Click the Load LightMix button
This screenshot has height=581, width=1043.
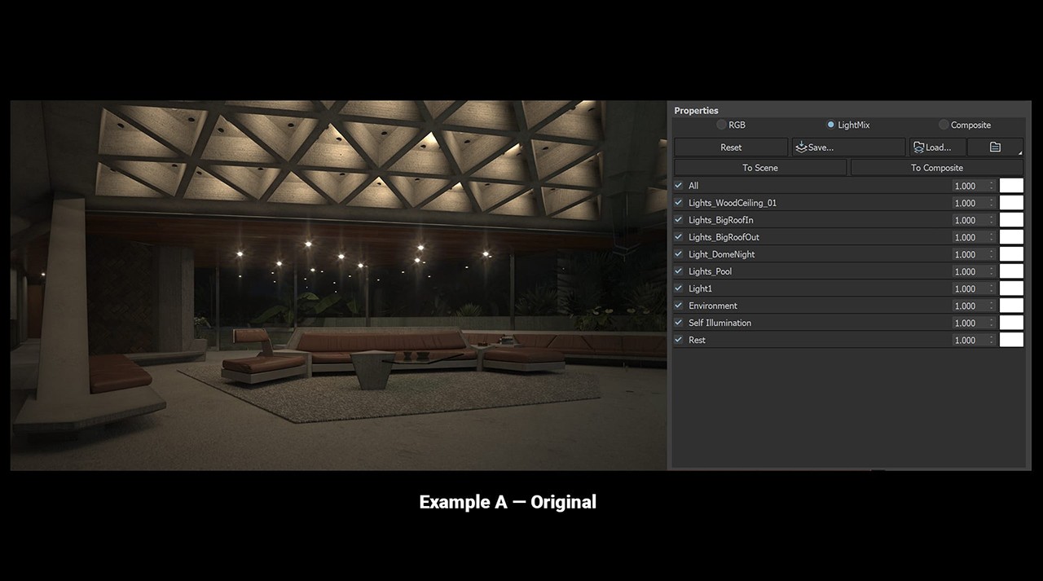pyautogui.click(x=937, y=147)
